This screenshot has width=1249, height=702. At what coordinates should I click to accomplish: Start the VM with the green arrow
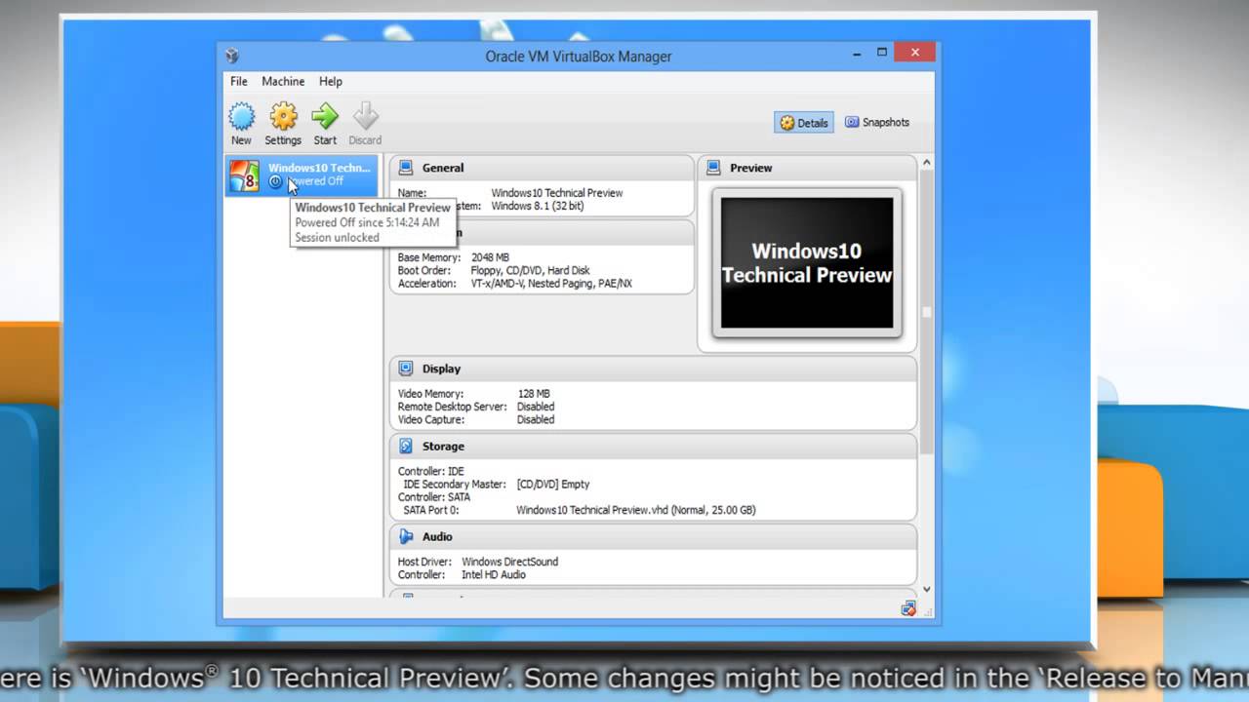[x=325, y=117]
